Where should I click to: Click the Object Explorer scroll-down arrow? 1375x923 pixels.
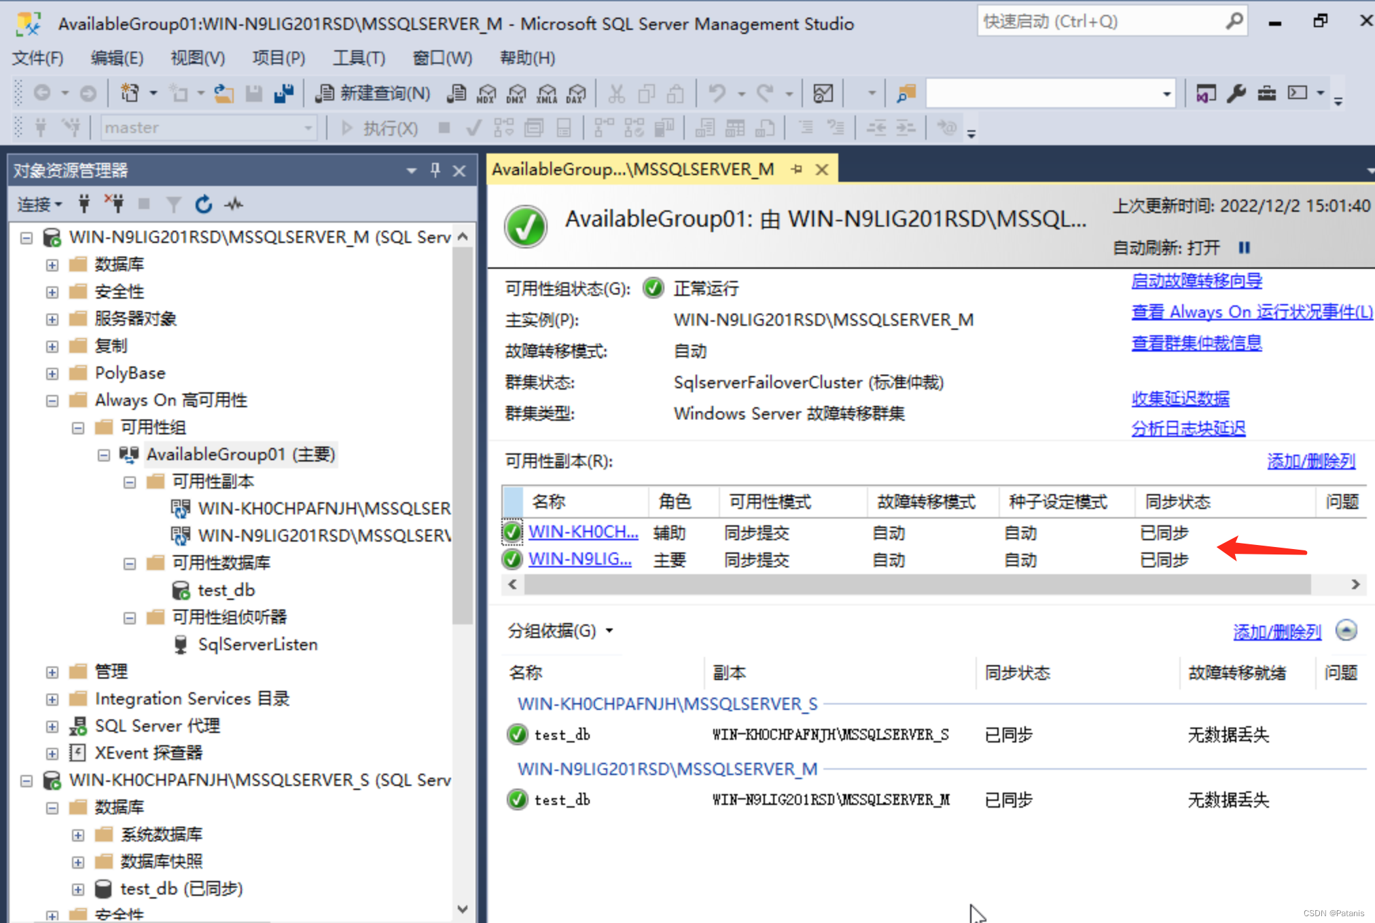point(463,909)
